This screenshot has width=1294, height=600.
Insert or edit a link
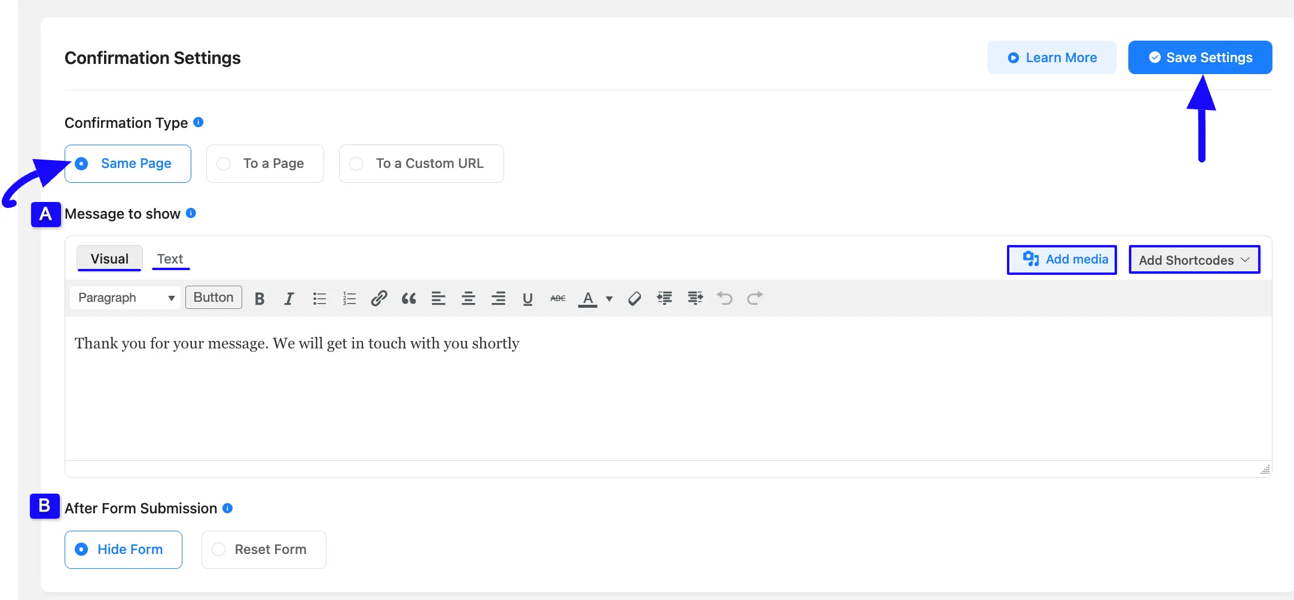(379, 298)
